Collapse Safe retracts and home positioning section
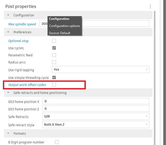 [8, 93]
